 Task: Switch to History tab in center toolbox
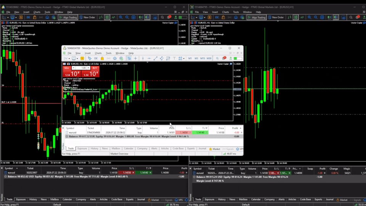tap(94, 148)
